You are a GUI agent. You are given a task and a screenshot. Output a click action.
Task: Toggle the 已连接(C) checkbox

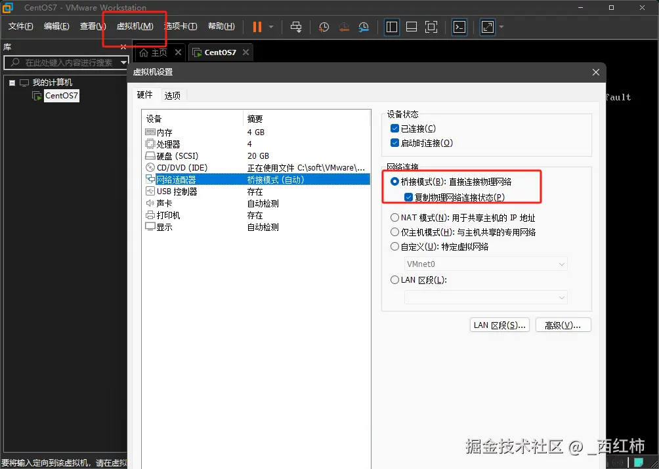(394, 129)
